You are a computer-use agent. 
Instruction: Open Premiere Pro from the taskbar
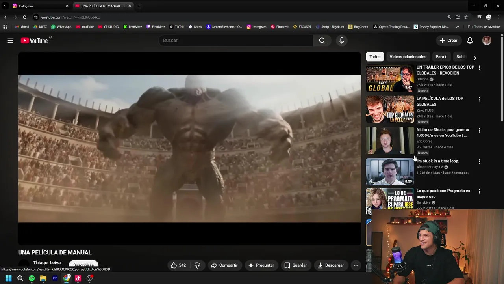[x=55, y=278]
